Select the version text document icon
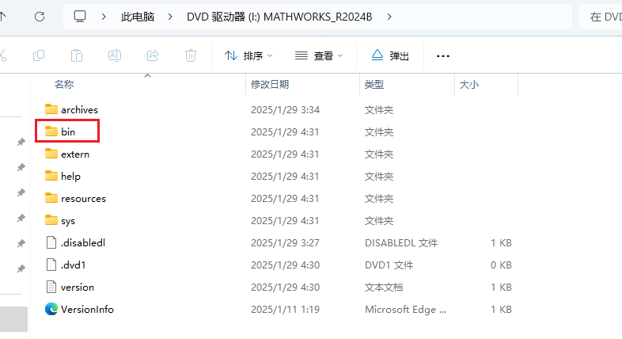The height and width of the screenshot is (339, 622). [x=51, y=287]
